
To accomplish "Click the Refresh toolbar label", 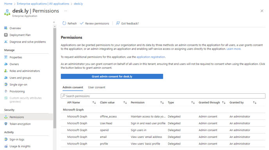I will [72, 23].
